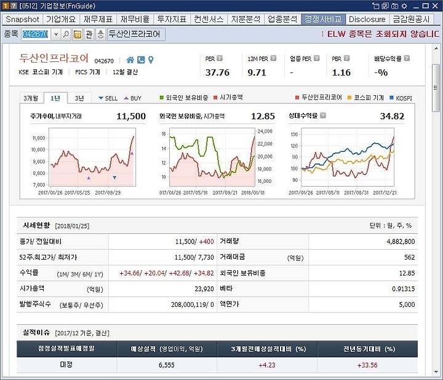The image size is (443, 380).
Task: Click the 상대수익률 chart
Action: tap(348, 157)
